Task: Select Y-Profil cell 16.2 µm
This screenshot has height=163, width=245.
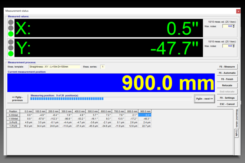Action: click(26, 126)
